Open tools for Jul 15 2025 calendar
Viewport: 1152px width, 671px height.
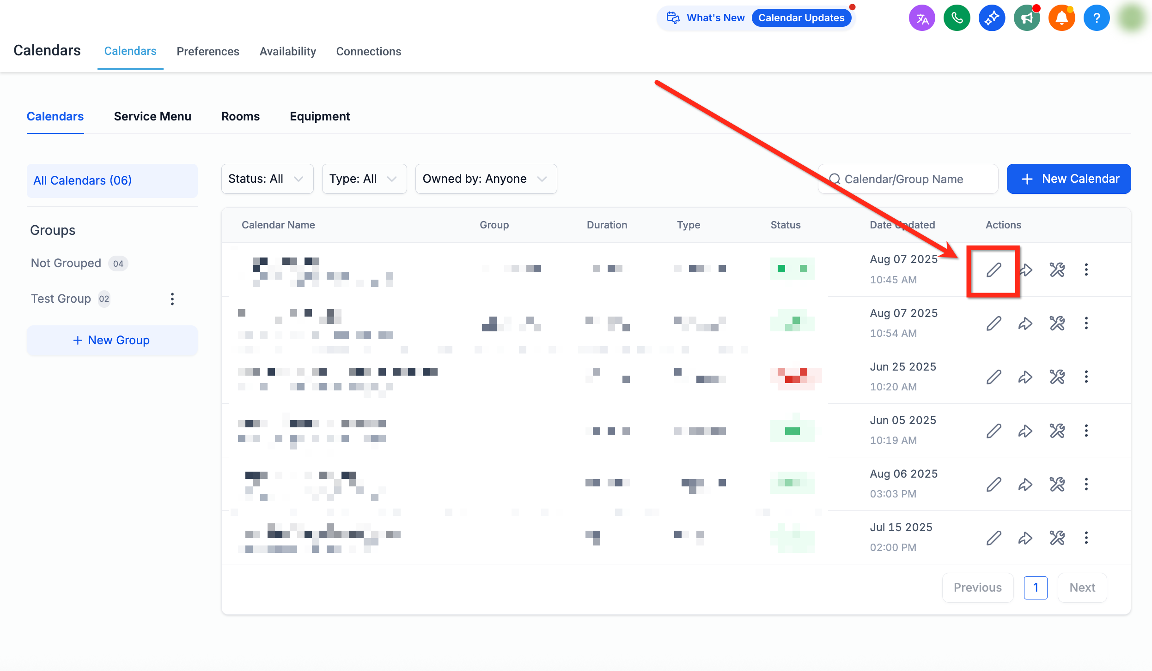pos(1057,538)
